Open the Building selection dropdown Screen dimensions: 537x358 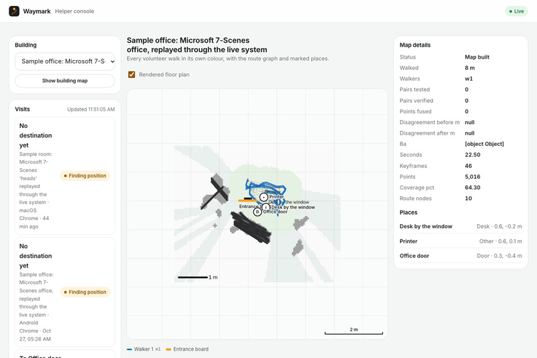point(65,61)
